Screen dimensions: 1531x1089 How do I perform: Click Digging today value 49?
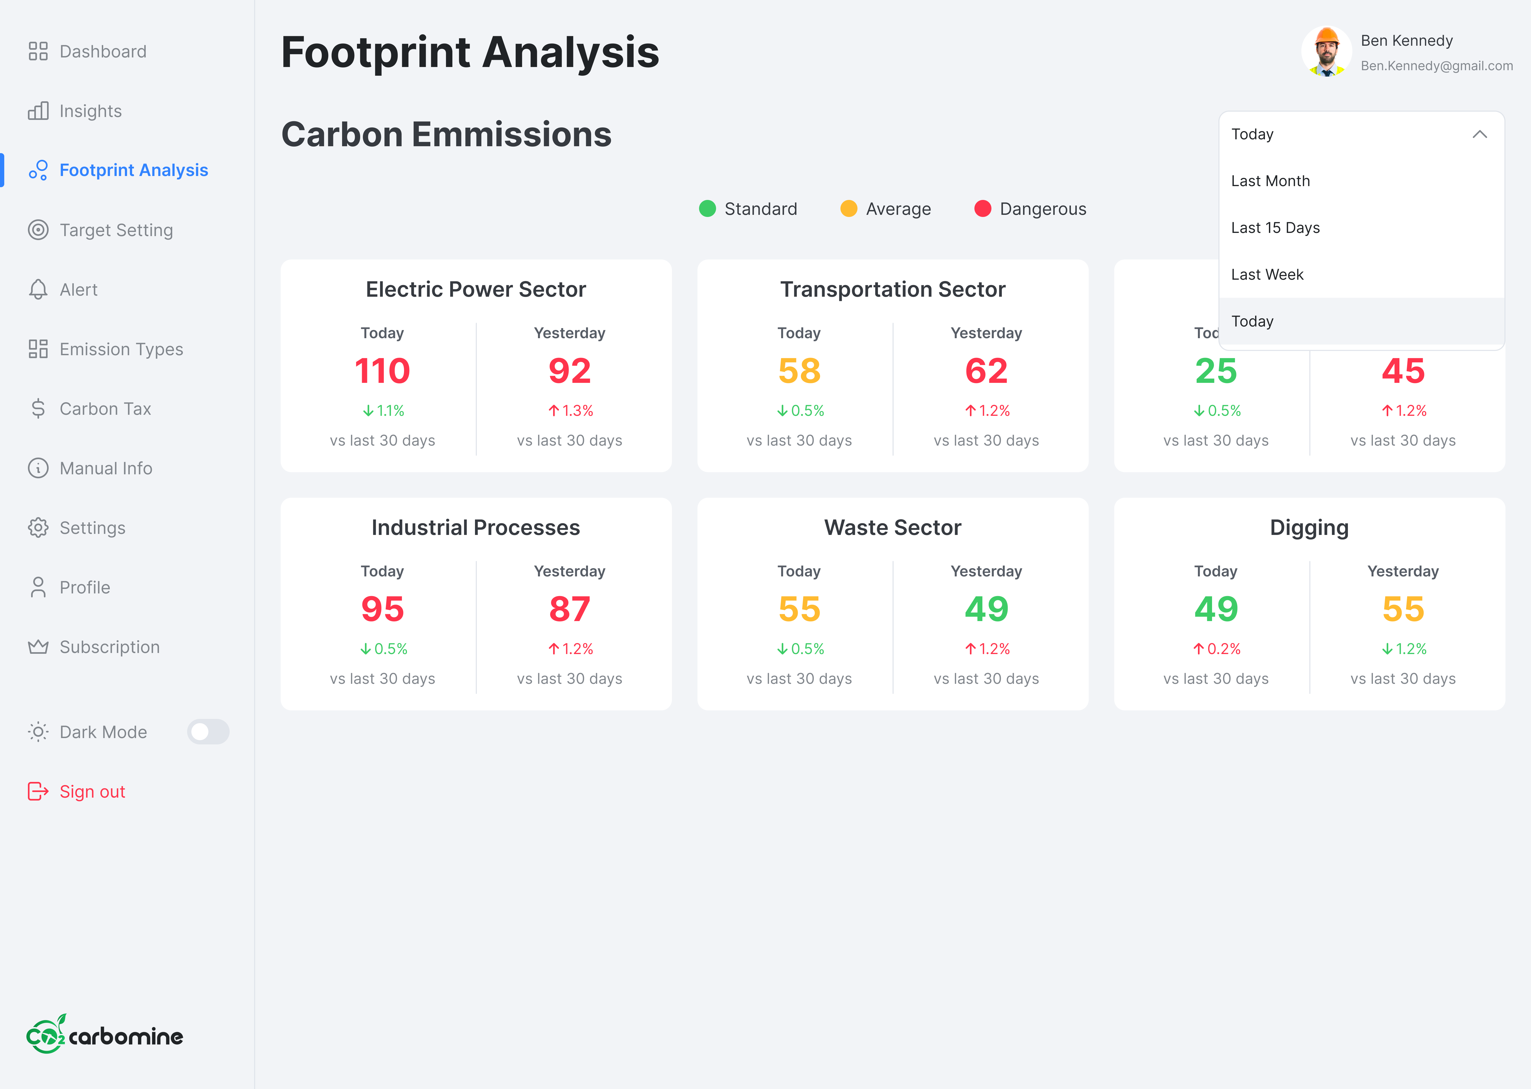[x=1216, y=609]
